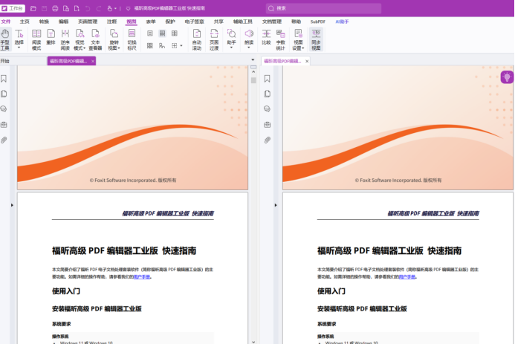Open the Text Viewer (文本查看器)
Screen dimensions: 515x344
tap(95, 39)
